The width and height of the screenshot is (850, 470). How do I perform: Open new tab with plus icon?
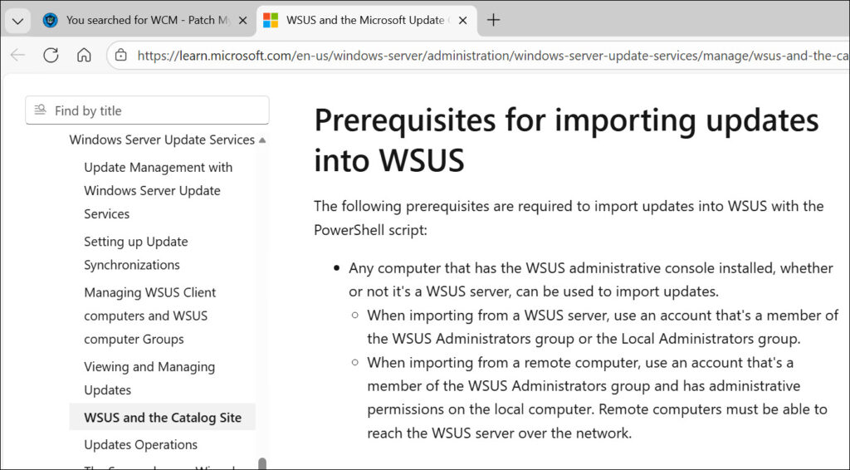[493, 20]
